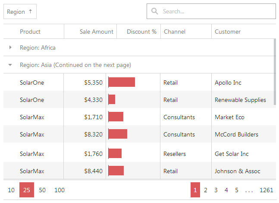The height and width of the screenshot is (203, 279).
Task: Jump to last page 1261
Action: [x=266, y=190]
